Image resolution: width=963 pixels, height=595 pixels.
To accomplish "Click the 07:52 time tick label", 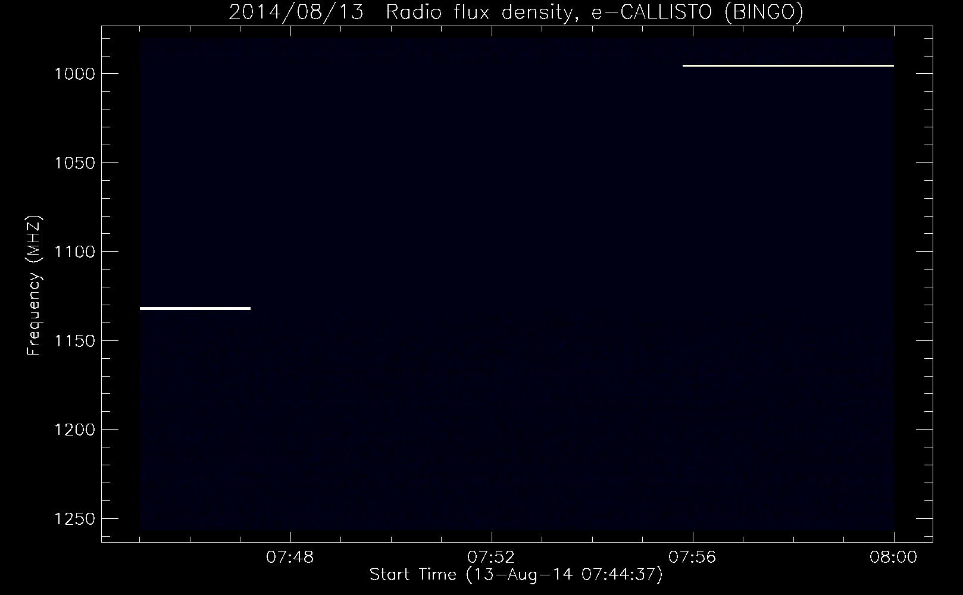I will click(x=492, y=558).
